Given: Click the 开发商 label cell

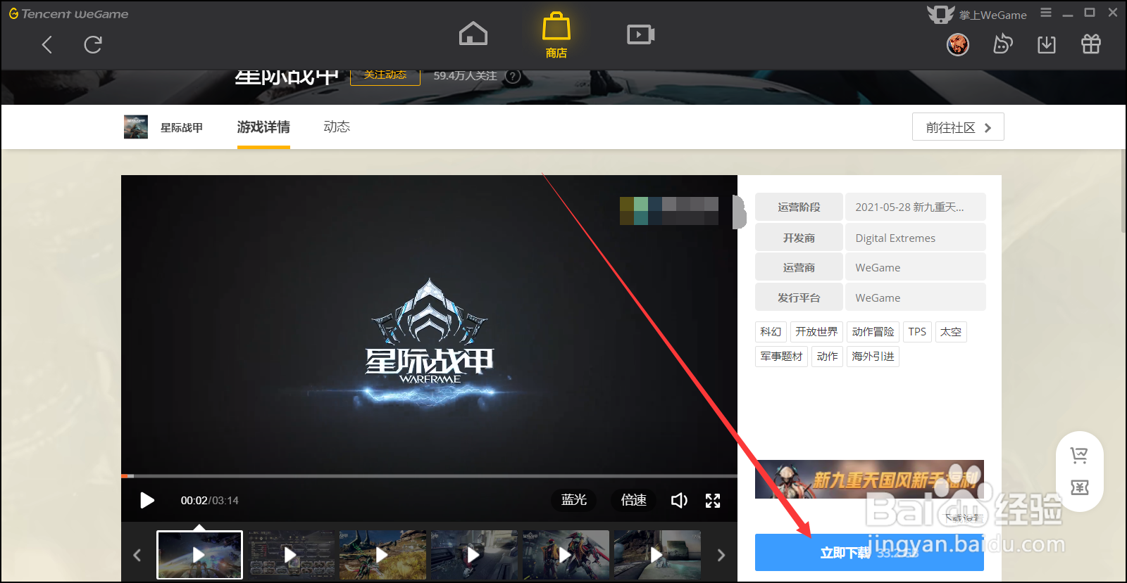Looking at the screenshot, I should pyautogui.click(x=799, y=238).
